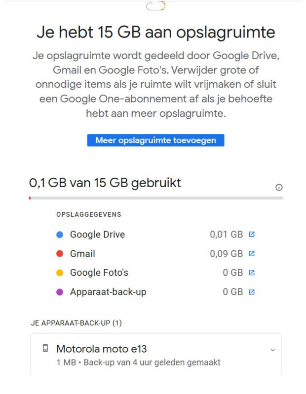Open the Motorola moto e13 backup card

click(x=155, y=354)
